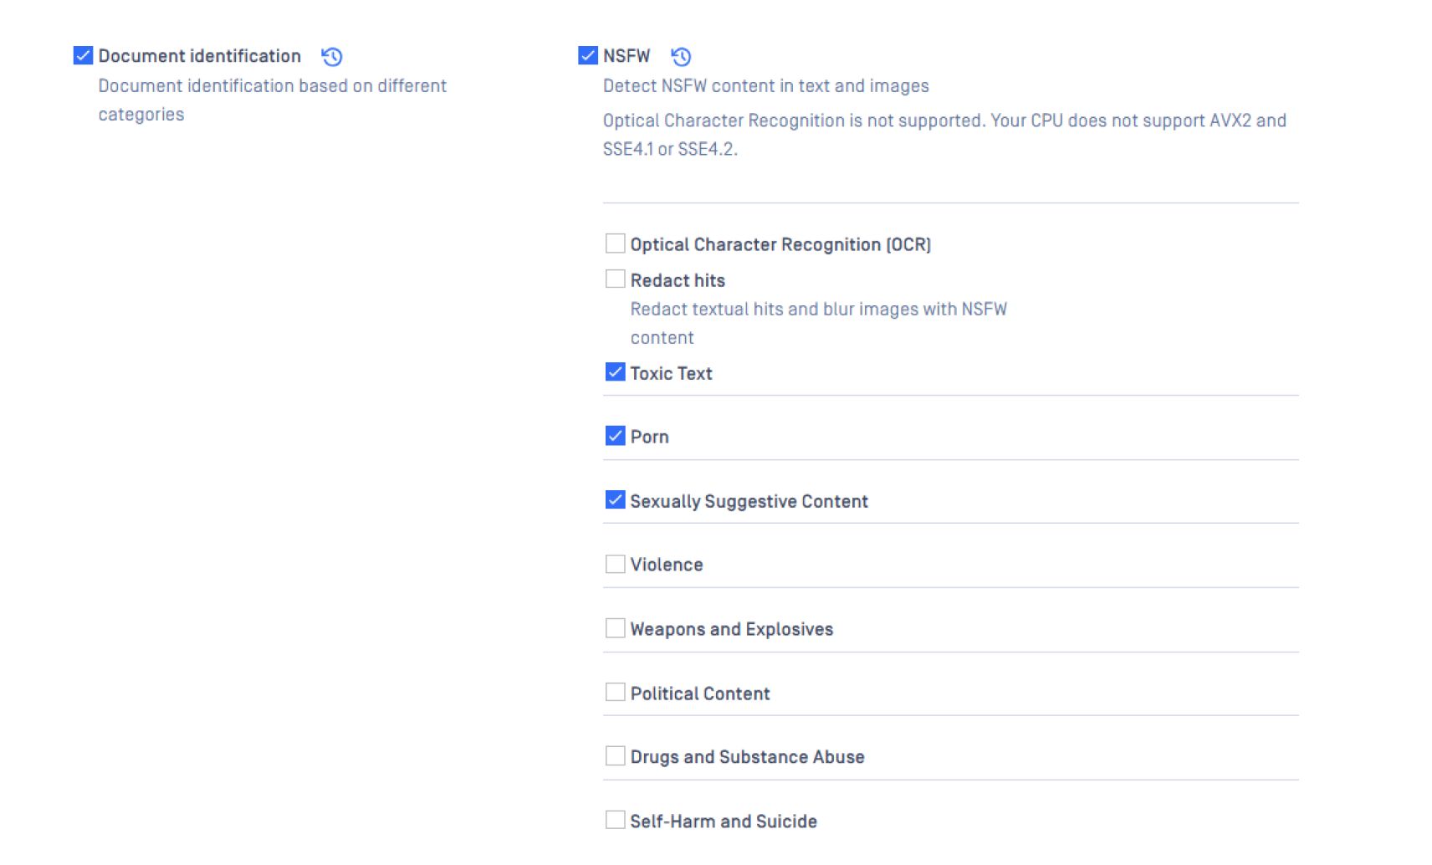Enable Political Content detection
1432x865 pixels.
point(614,692)
